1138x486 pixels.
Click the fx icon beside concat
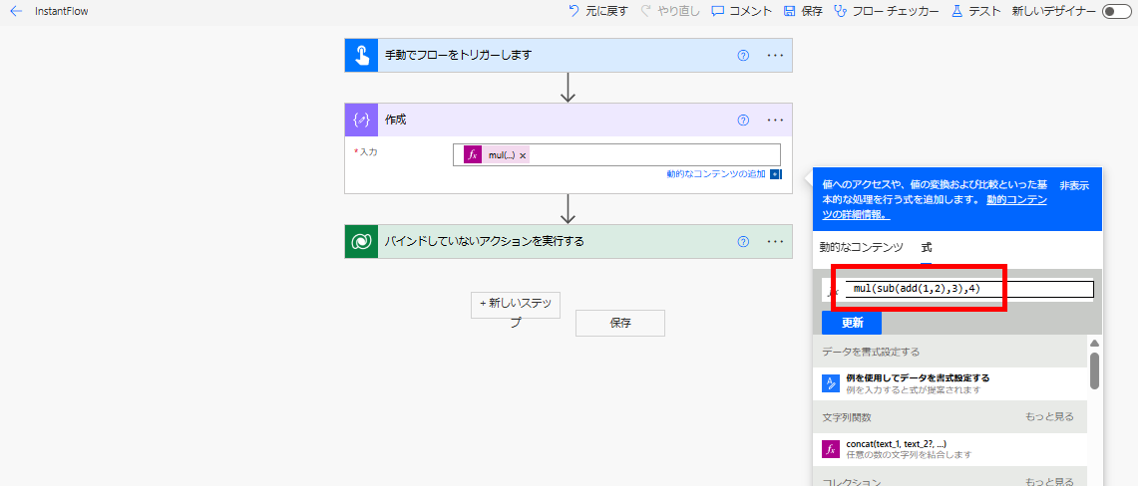coord(831,449)
